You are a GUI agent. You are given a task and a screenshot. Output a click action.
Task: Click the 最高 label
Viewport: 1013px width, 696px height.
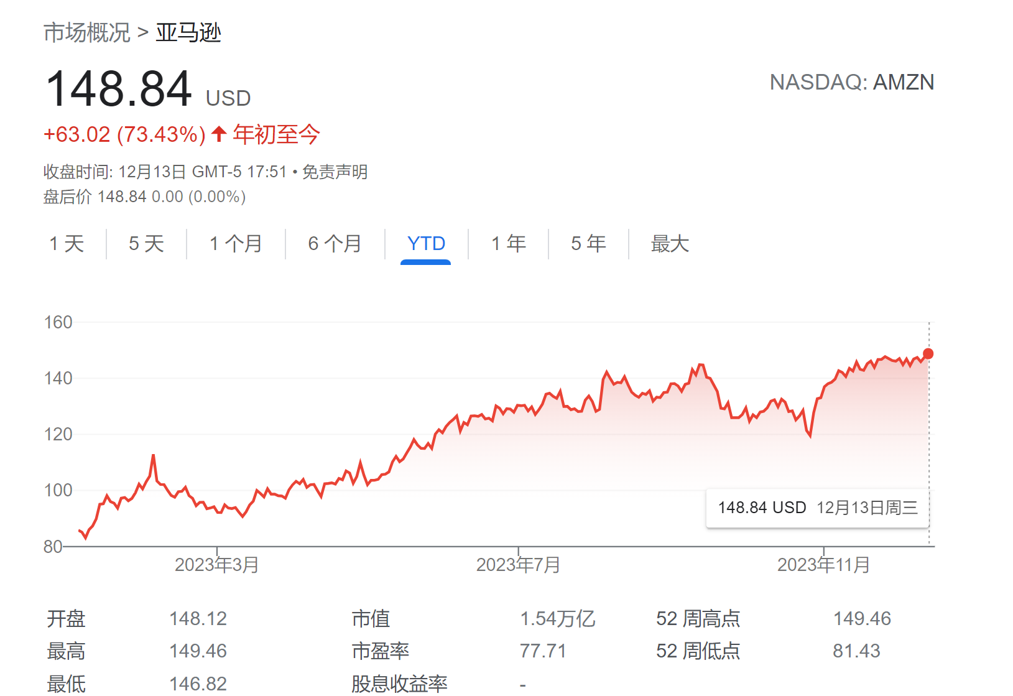[66, 651]
